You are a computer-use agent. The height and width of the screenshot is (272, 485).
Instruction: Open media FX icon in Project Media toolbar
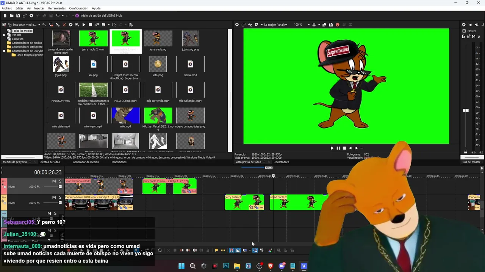pyautogui.click(x=77, y=25)
